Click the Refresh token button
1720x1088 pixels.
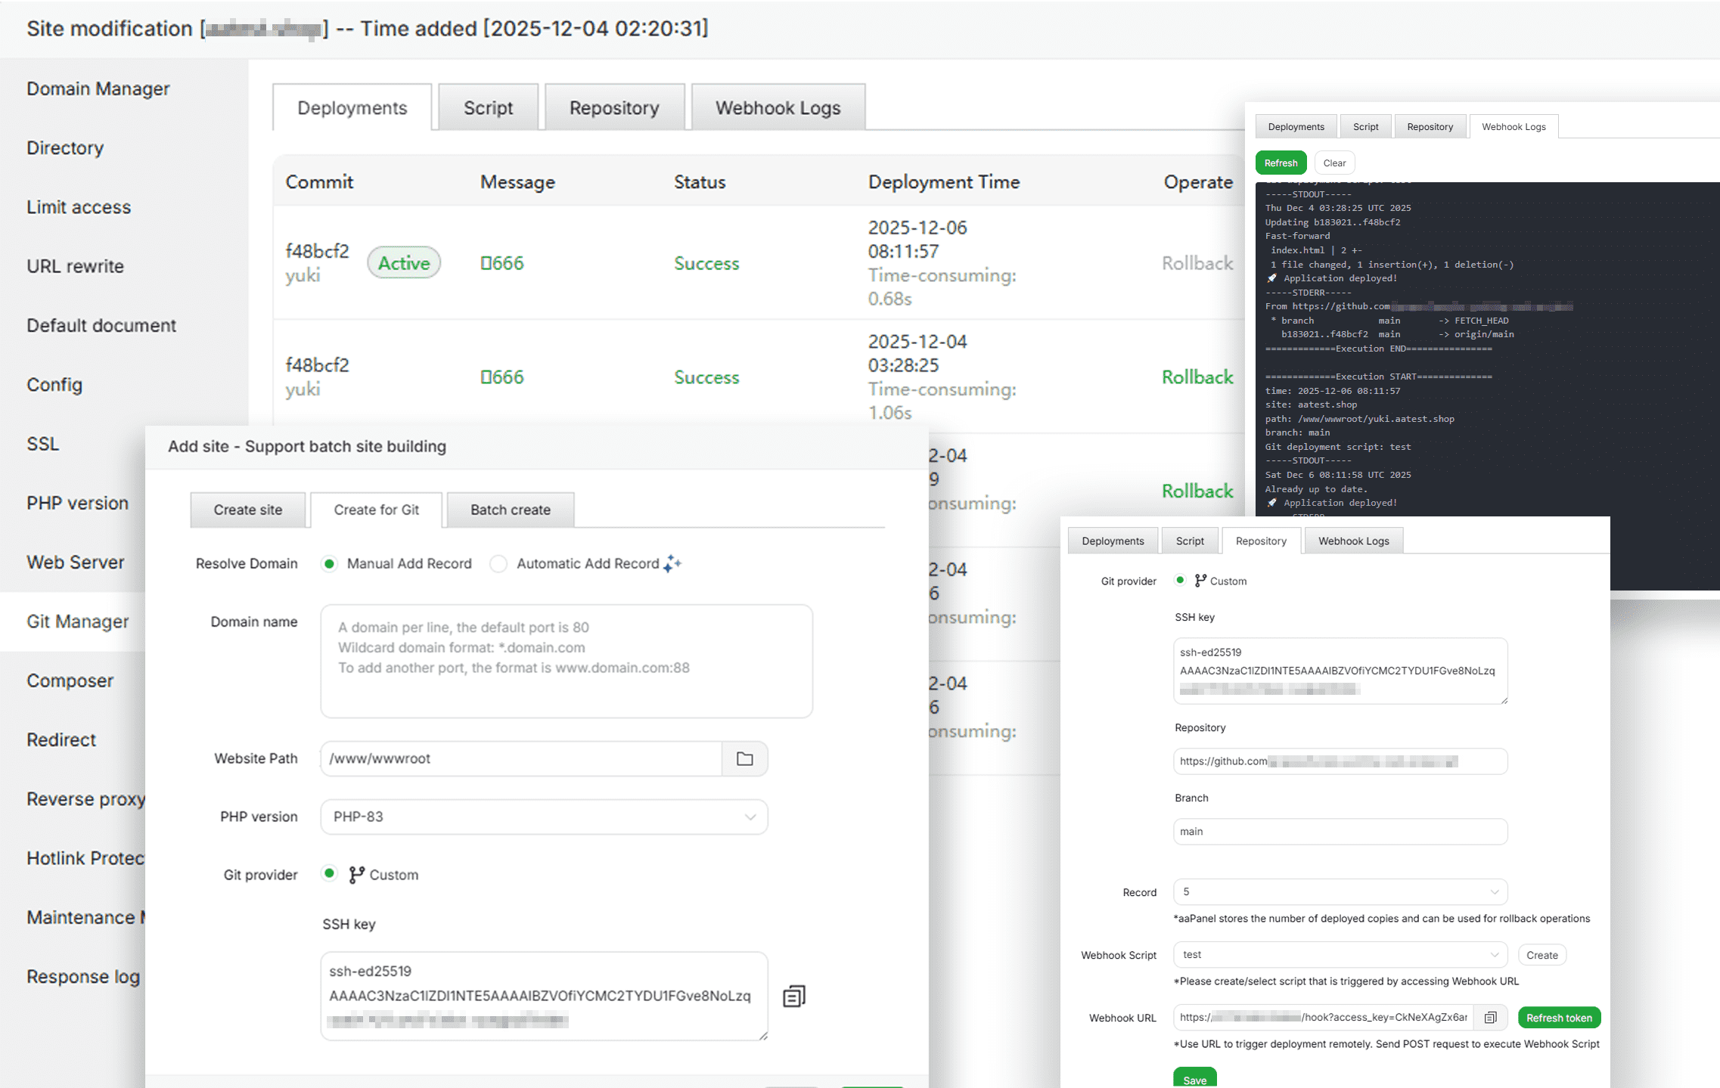(1559, 1018)
